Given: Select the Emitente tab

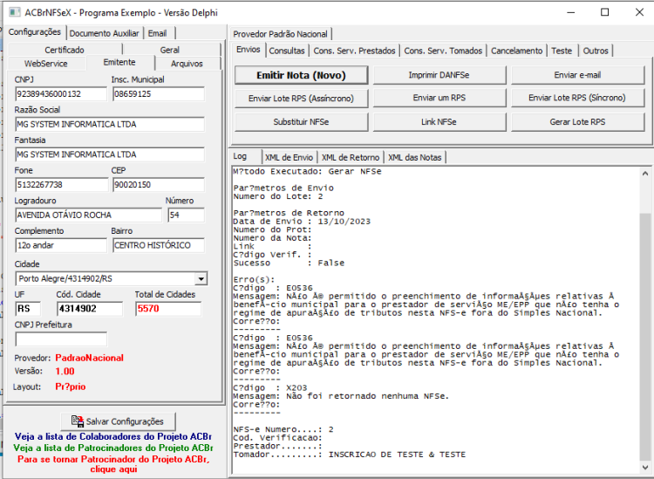Looking at the screenshot, I should pyautogui.click(x=119, y=62).
